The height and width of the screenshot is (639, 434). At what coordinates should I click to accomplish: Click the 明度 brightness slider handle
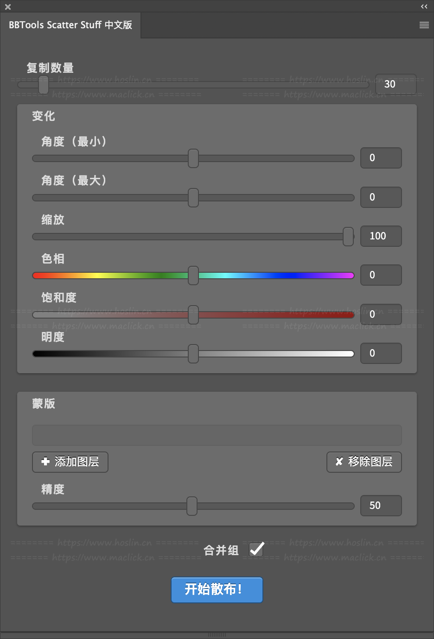(x=193, y=354)
